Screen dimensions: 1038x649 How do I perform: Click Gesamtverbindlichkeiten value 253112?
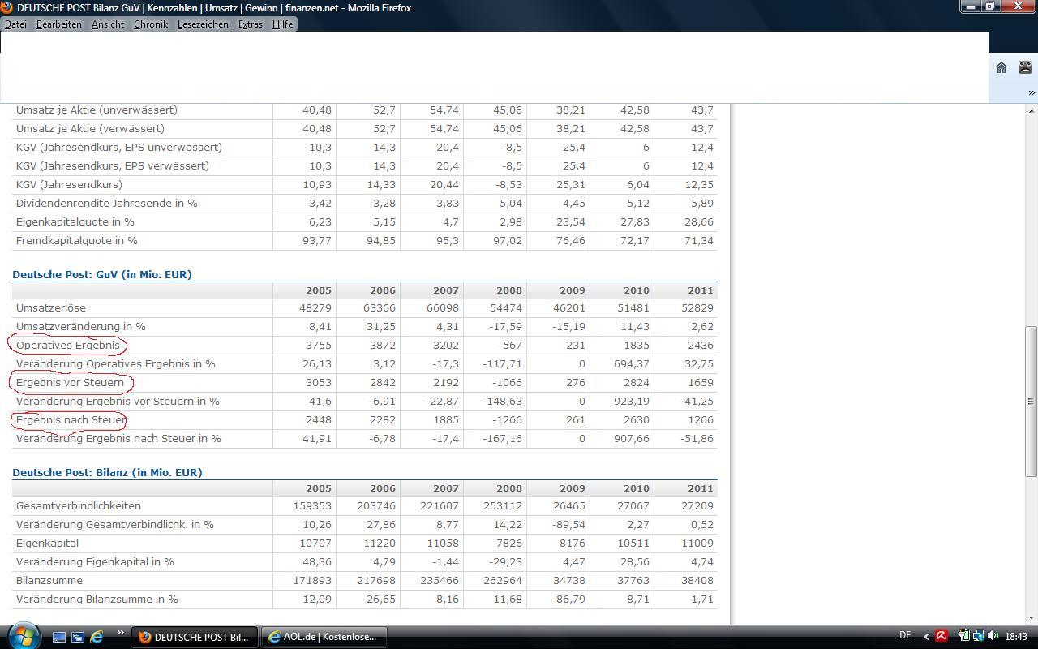(503, 505)
